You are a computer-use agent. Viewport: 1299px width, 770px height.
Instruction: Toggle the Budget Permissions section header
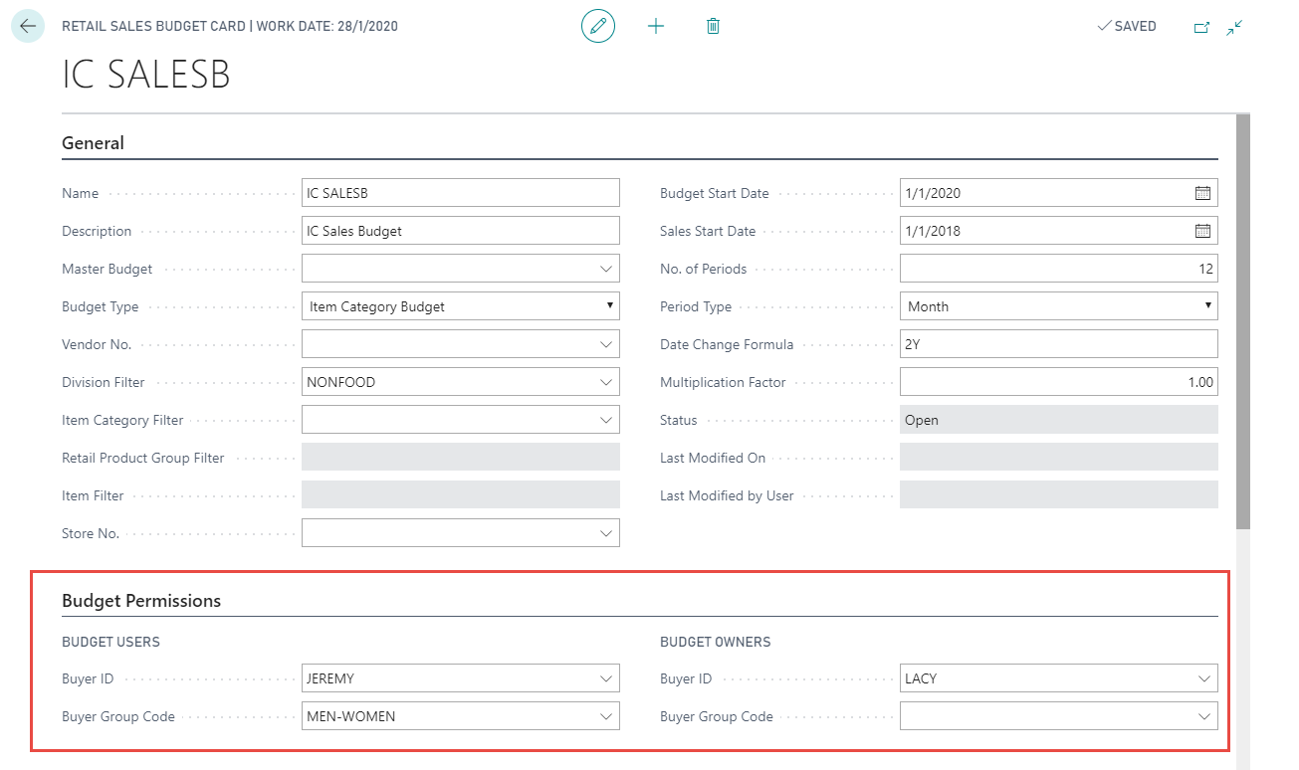[x=141, y=601]
